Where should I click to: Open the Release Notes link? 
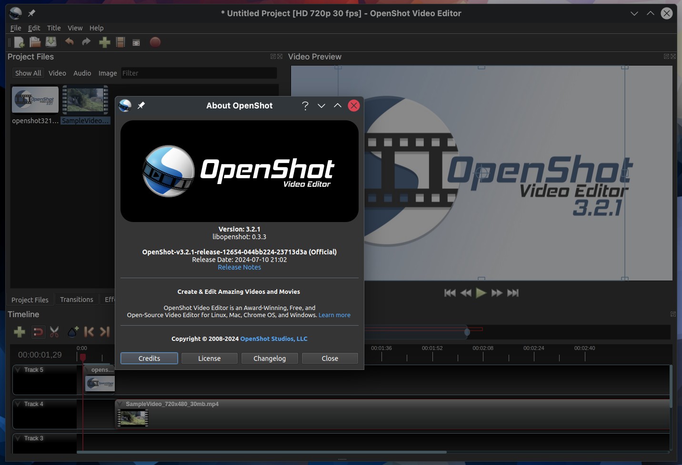coord(240,267)
